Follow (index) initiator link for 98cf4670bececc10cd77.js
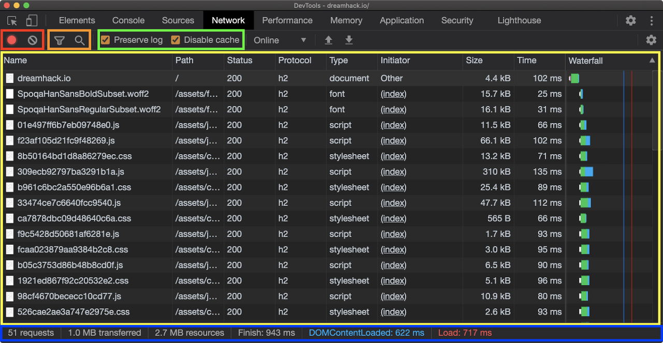Viewport: 663px width, 343px height. click(x=393, y=296)
